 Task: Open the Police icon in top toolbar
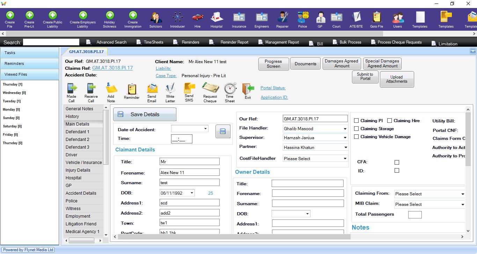click(x=302, y=17)
